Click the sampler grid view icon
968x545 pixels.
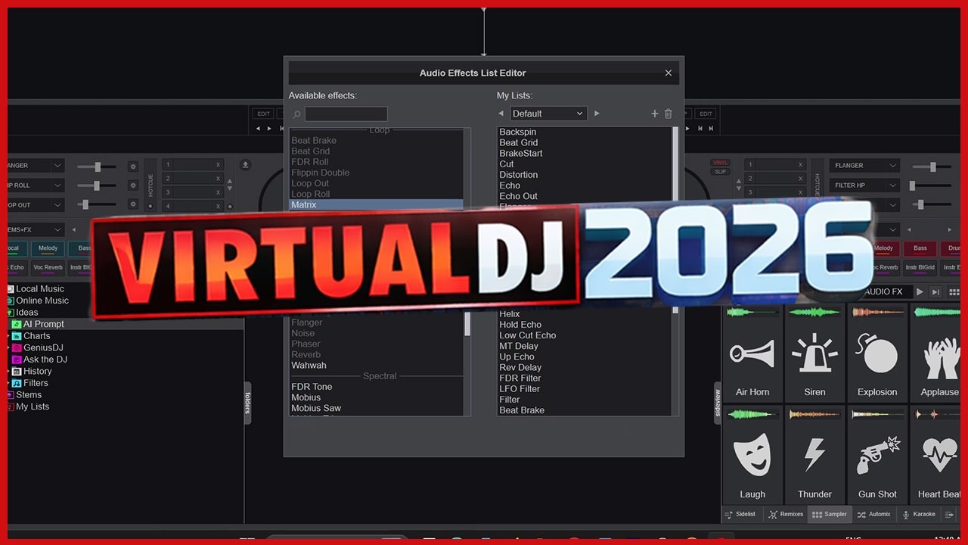(x=954, y=292)
